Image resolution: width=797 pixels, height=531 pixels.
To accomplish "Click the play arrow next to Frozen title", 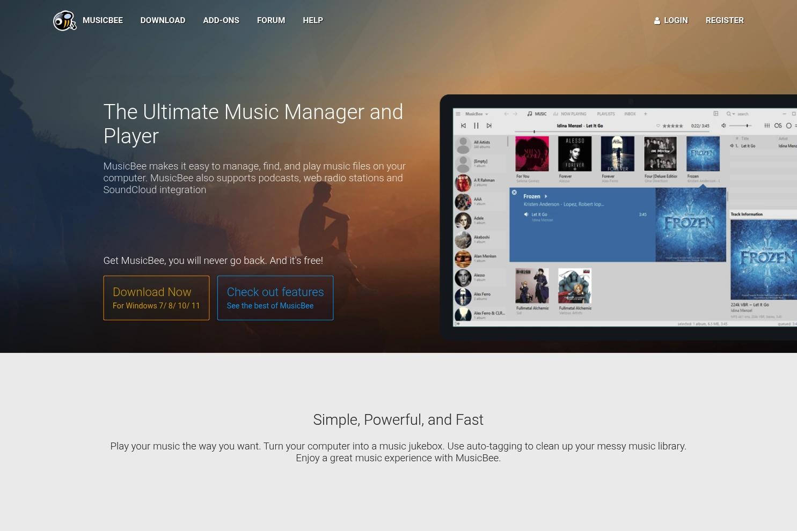I will 546,196.
